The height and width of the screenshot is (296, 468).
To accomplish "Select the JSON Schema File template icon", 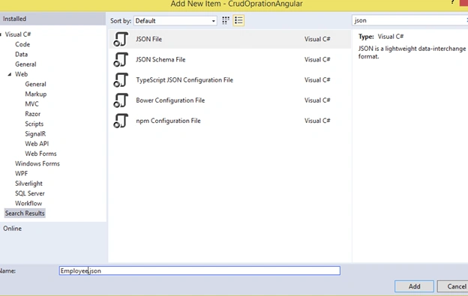I will [x=121, y=60].
